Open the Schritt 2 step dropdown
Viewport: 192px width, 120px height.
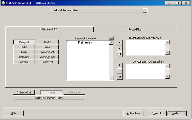click(x=145, y=10)
